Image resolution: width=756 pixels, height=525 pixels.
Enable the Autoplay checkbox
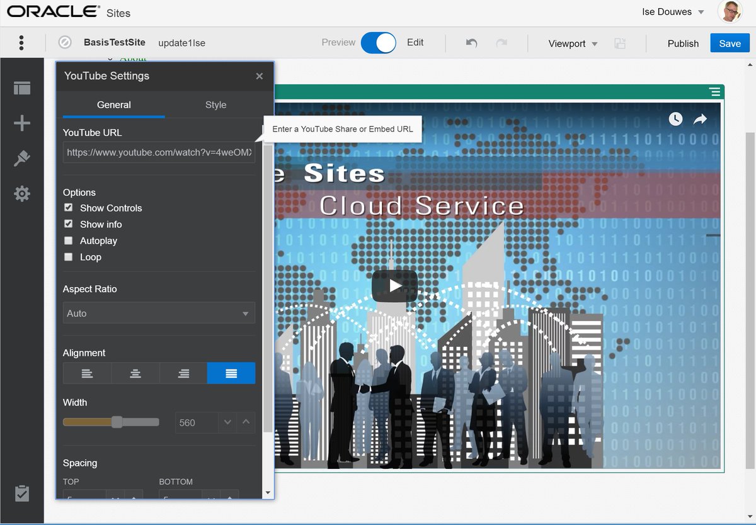point(68,240)
